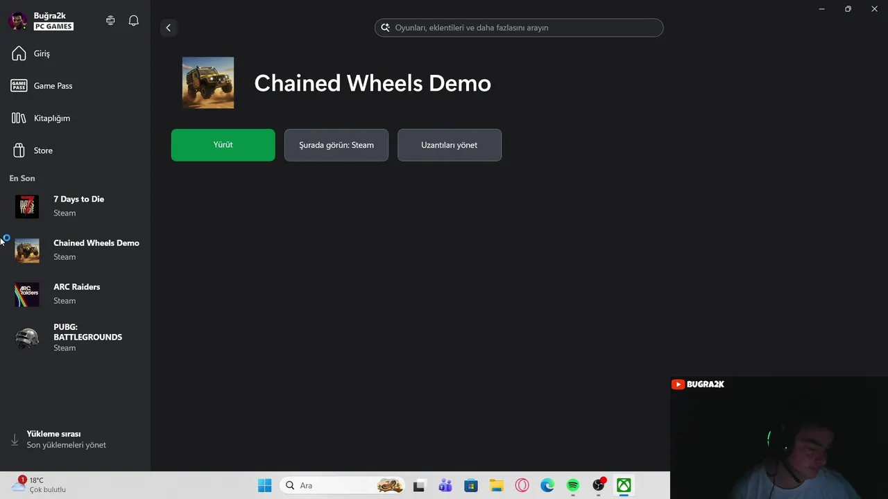Open OBS Studio taskbar icon

599,485
